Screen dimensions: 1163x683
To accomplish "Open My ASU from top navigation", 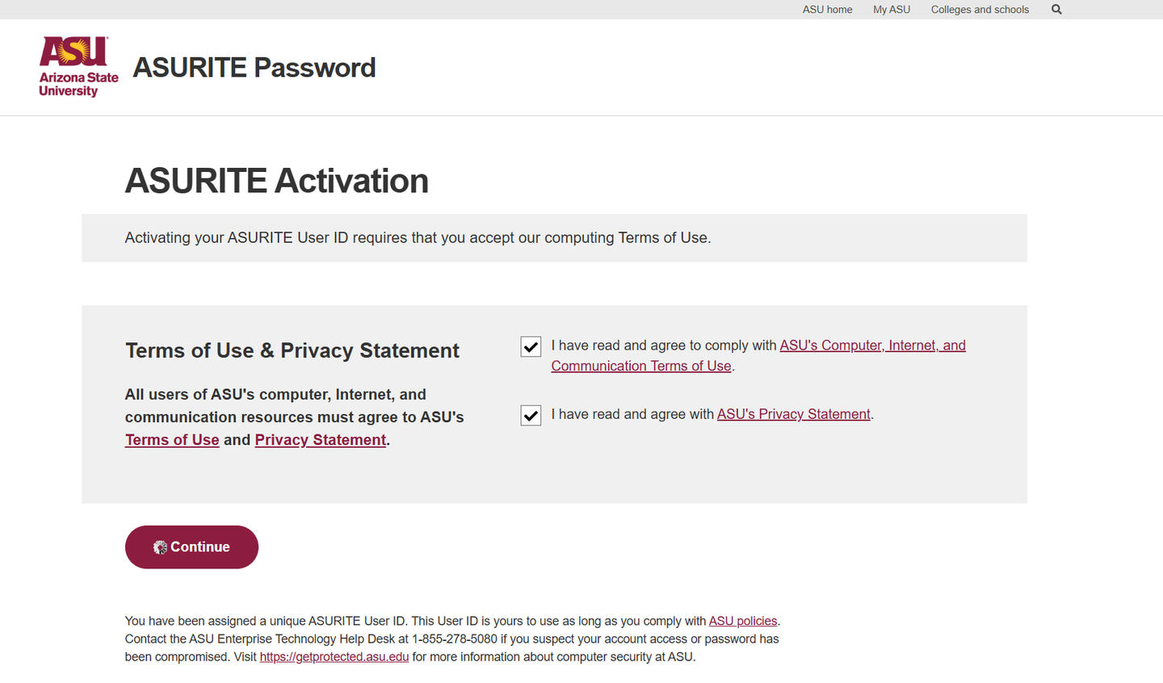I will [x=891, y=10].
